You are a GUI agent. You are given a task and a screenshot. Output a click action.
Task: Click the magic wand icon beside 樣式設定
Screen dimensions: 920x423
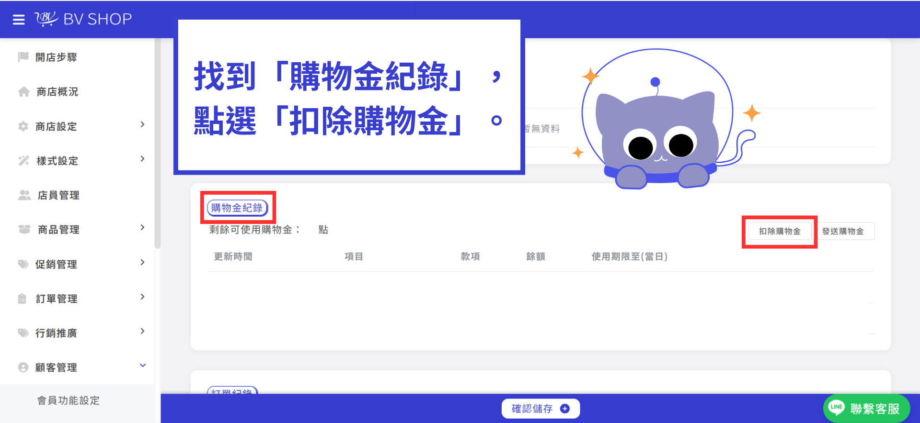[23, 161]
